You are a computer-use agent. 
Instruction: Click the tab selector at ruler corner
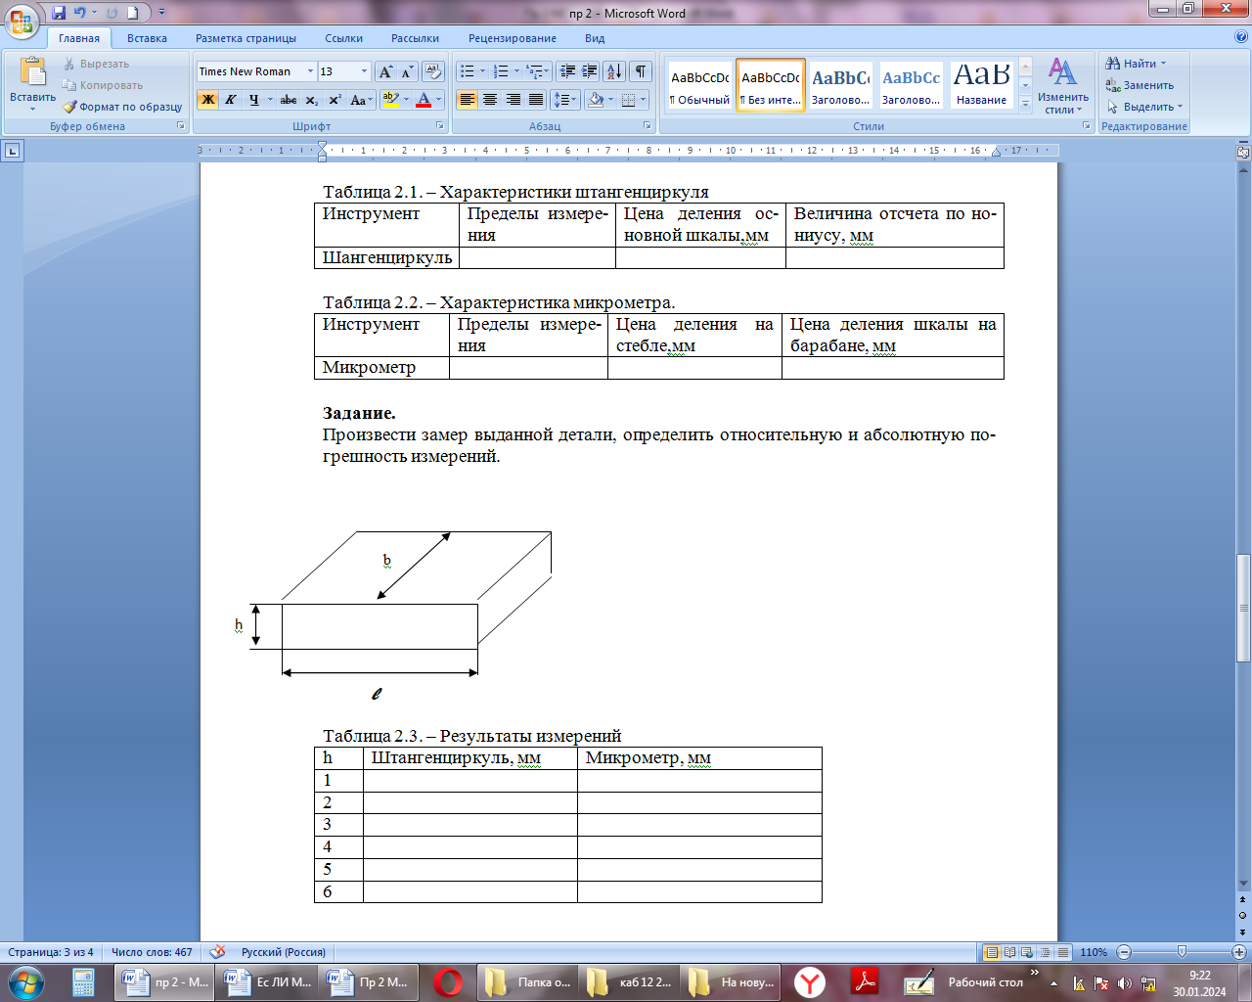tap(12, 151)
